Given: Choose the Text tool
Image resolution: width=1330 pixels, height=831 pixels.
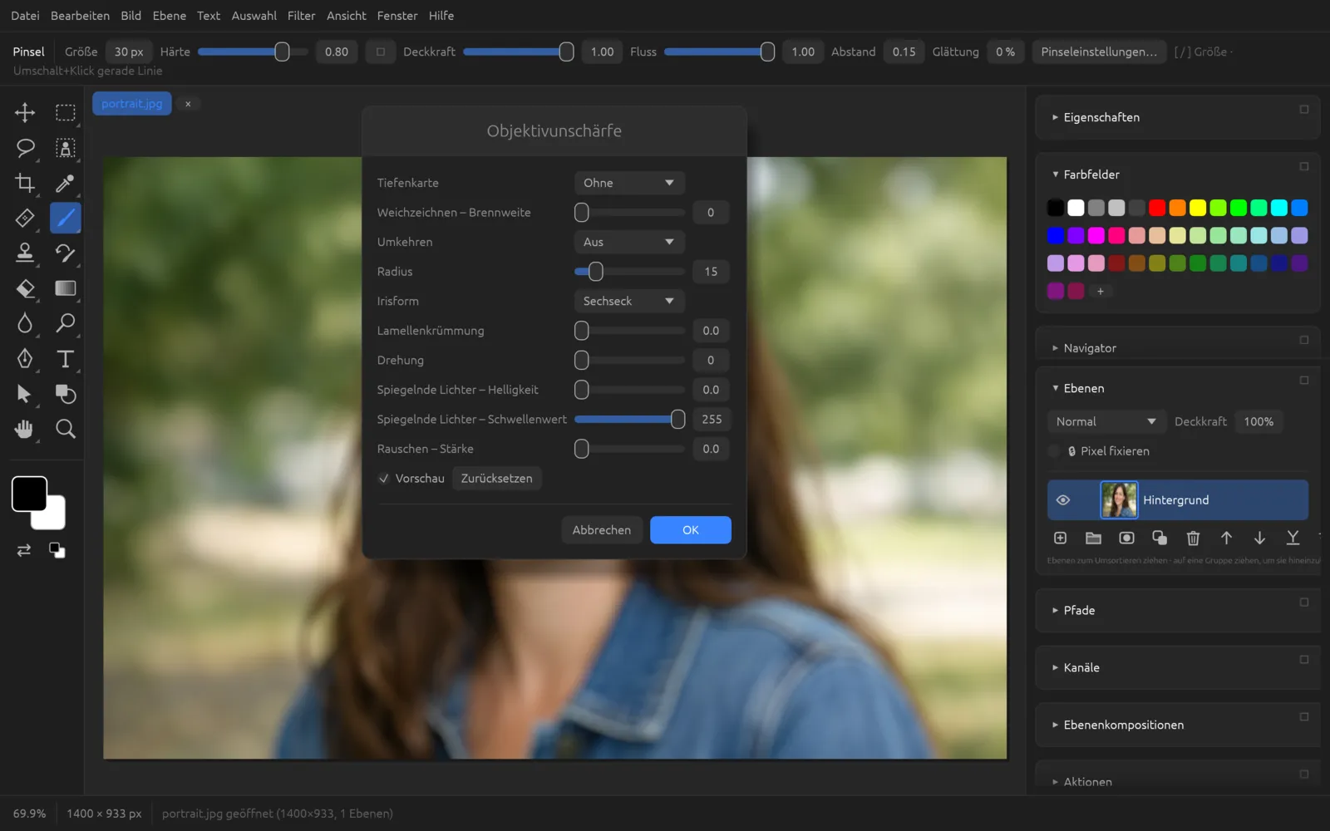Looking at the screenshot, I should coord(65,359).
